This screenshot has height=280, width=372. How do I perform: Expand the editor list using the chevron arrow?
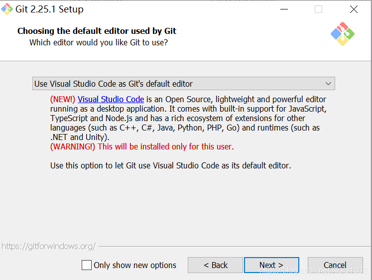(328, 84)
